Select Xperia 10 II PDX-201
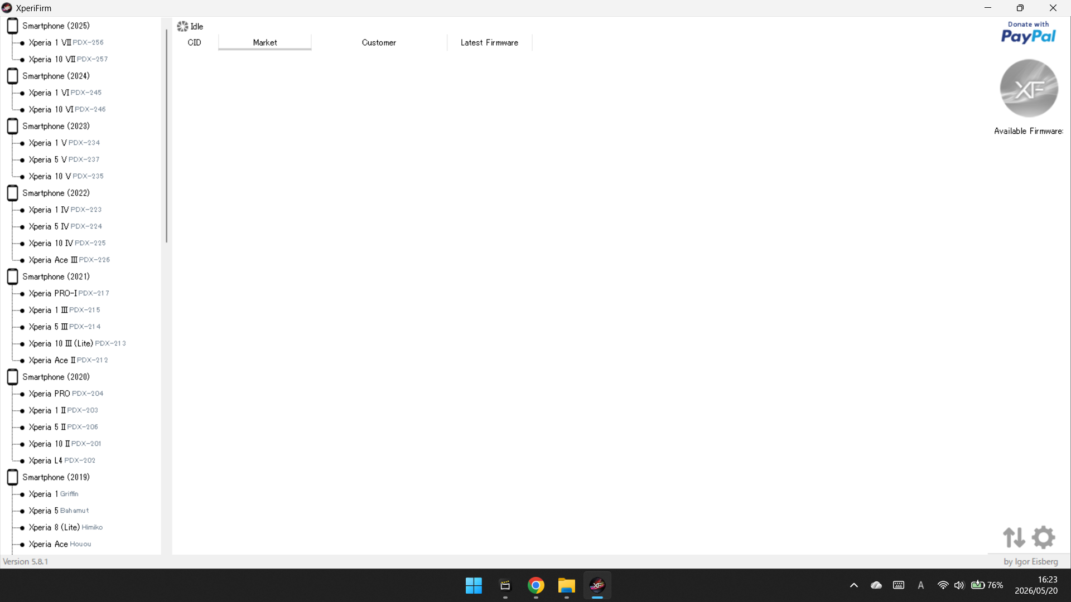Image resolution: width=1071 pixels, height=602 pixels. [65, 444]
